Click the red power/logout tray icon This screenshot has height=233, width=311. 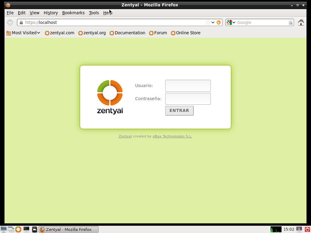point(307,229)
